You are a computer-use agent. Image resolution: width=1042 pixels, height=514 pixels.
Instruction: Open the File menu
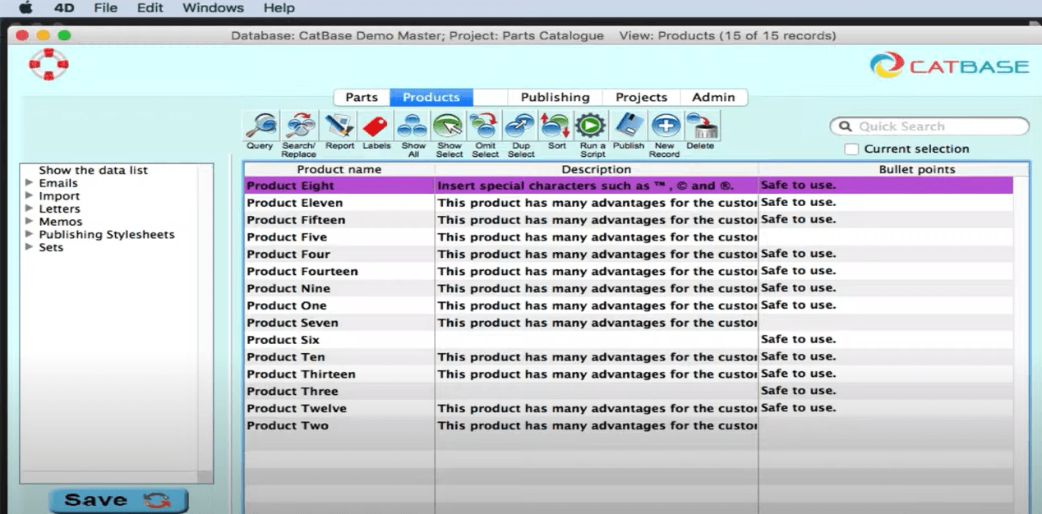coord(105,8)
